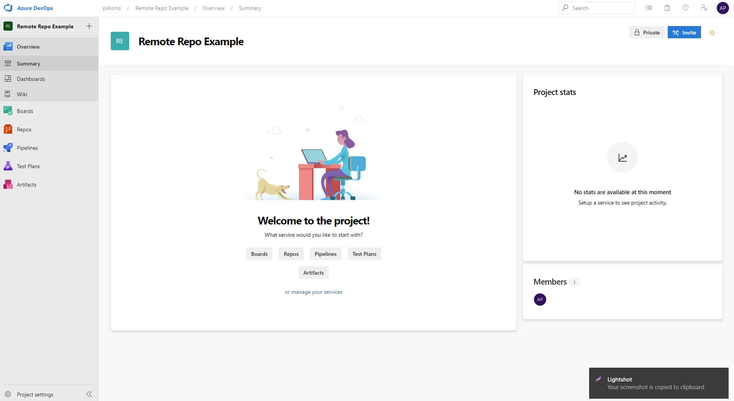Expand Repos in the sidebar
The width and height of the screenshot is (734, 401).
click(x=49, y=129)
